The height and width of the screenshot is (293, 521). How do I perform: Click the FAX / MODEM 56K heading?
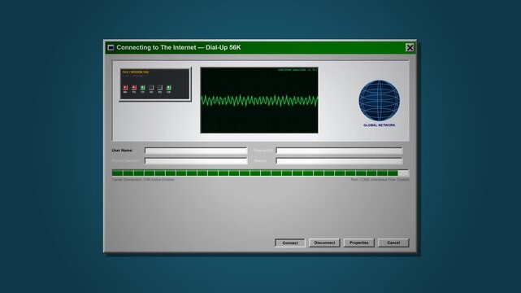(135, 72)
